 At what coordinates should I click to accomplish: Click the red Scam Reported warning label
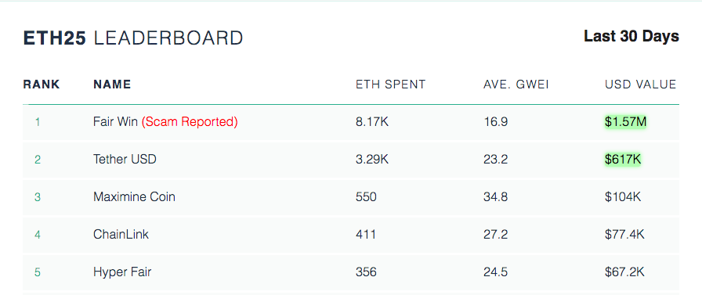[x=190, y=121]
